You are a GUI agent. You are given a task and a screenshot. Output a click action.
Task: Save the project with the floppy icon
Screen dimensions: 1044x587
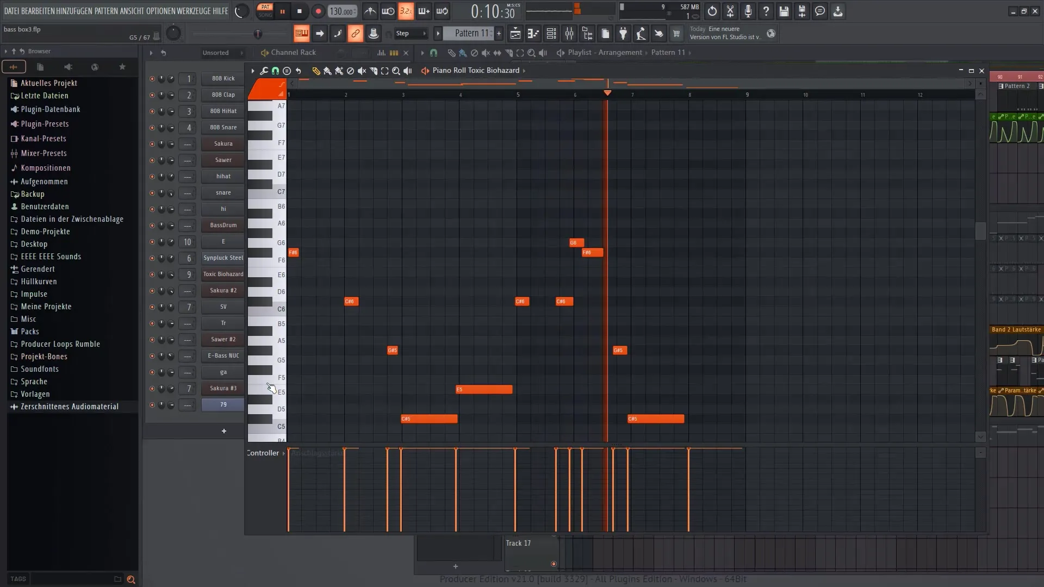(784, 11)
